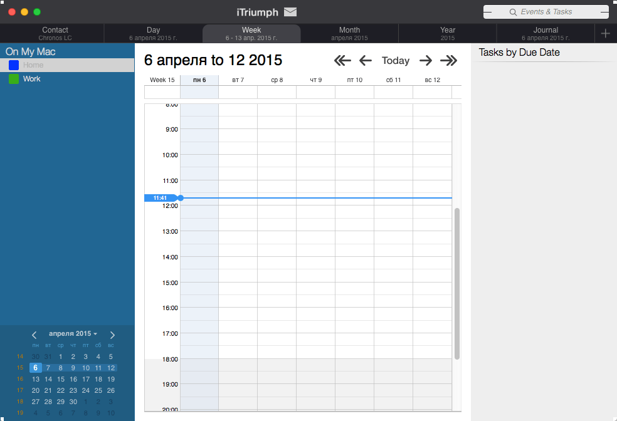
Task: Select the 11:41 current time marker
Action: (161, 198)
